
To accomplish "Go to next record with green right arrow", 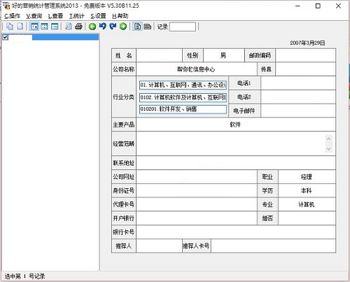I will [123, 27].
